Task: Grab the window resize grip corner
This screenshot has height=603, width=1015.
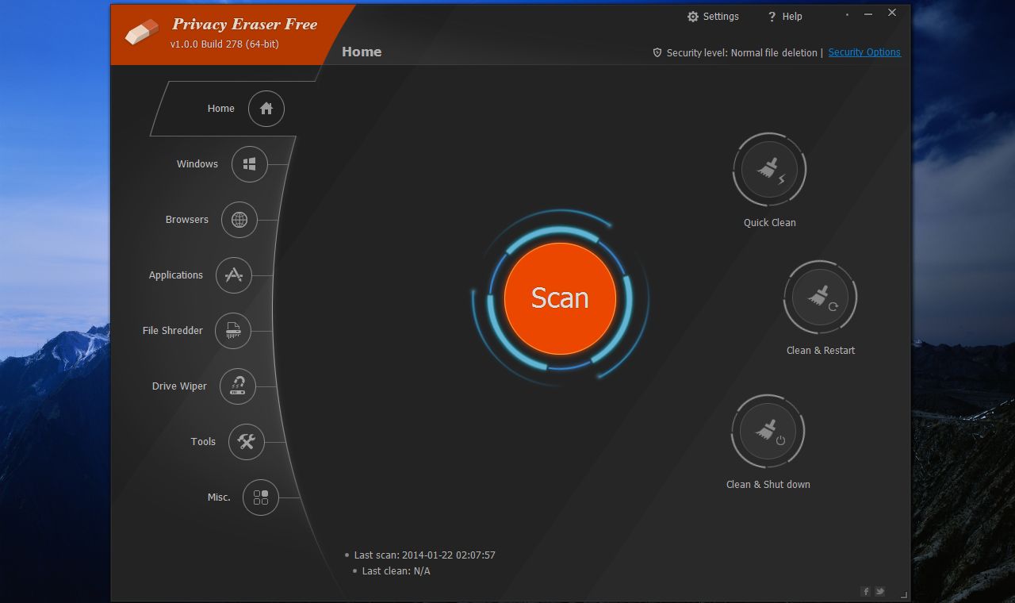Action: 903,594
